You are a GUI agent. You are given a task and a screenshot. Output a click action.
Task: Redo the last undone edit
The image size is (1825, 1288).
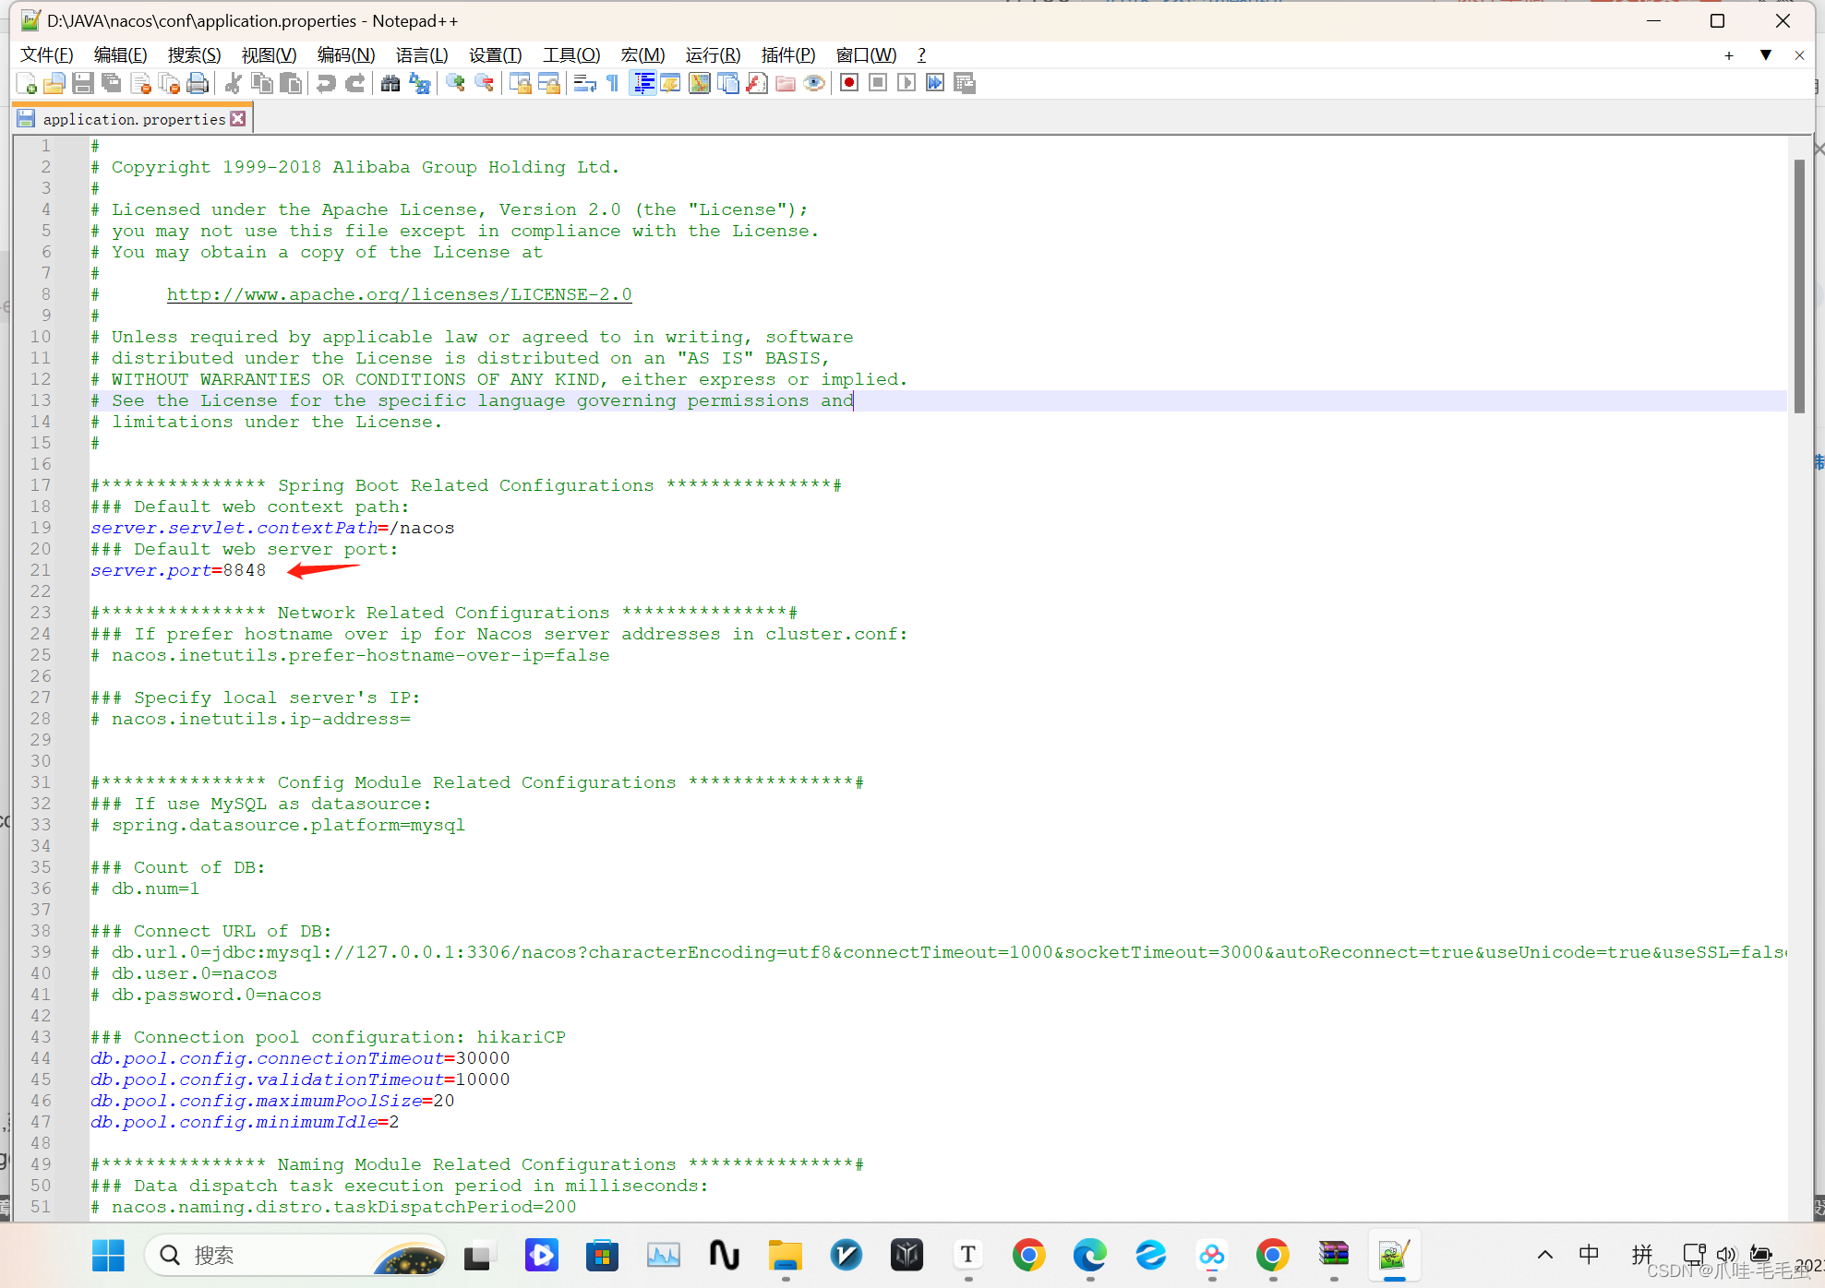(354, 84)
